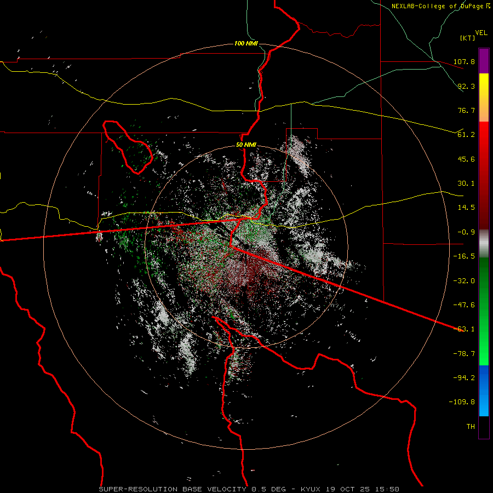The width and height of the screenshot is (493, 493).
Task: Select the -32.0 scale value
Action: tap(464, 281)
